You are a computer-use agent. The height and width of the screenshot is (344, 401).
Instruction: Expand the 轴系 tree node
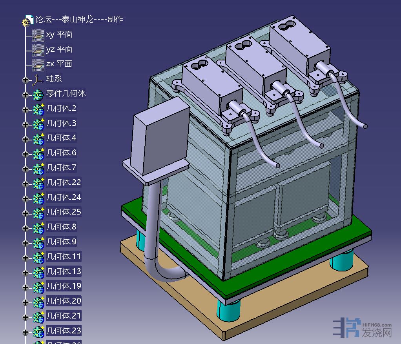pos(26,80)
